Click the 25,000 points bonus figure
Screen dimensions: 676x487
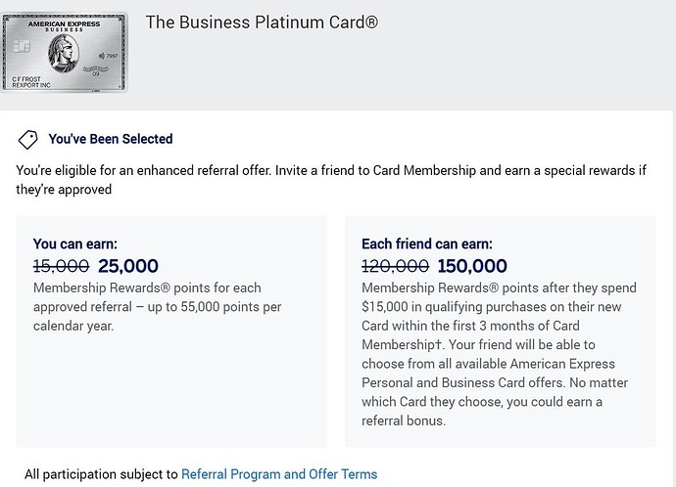pos(128,266)
